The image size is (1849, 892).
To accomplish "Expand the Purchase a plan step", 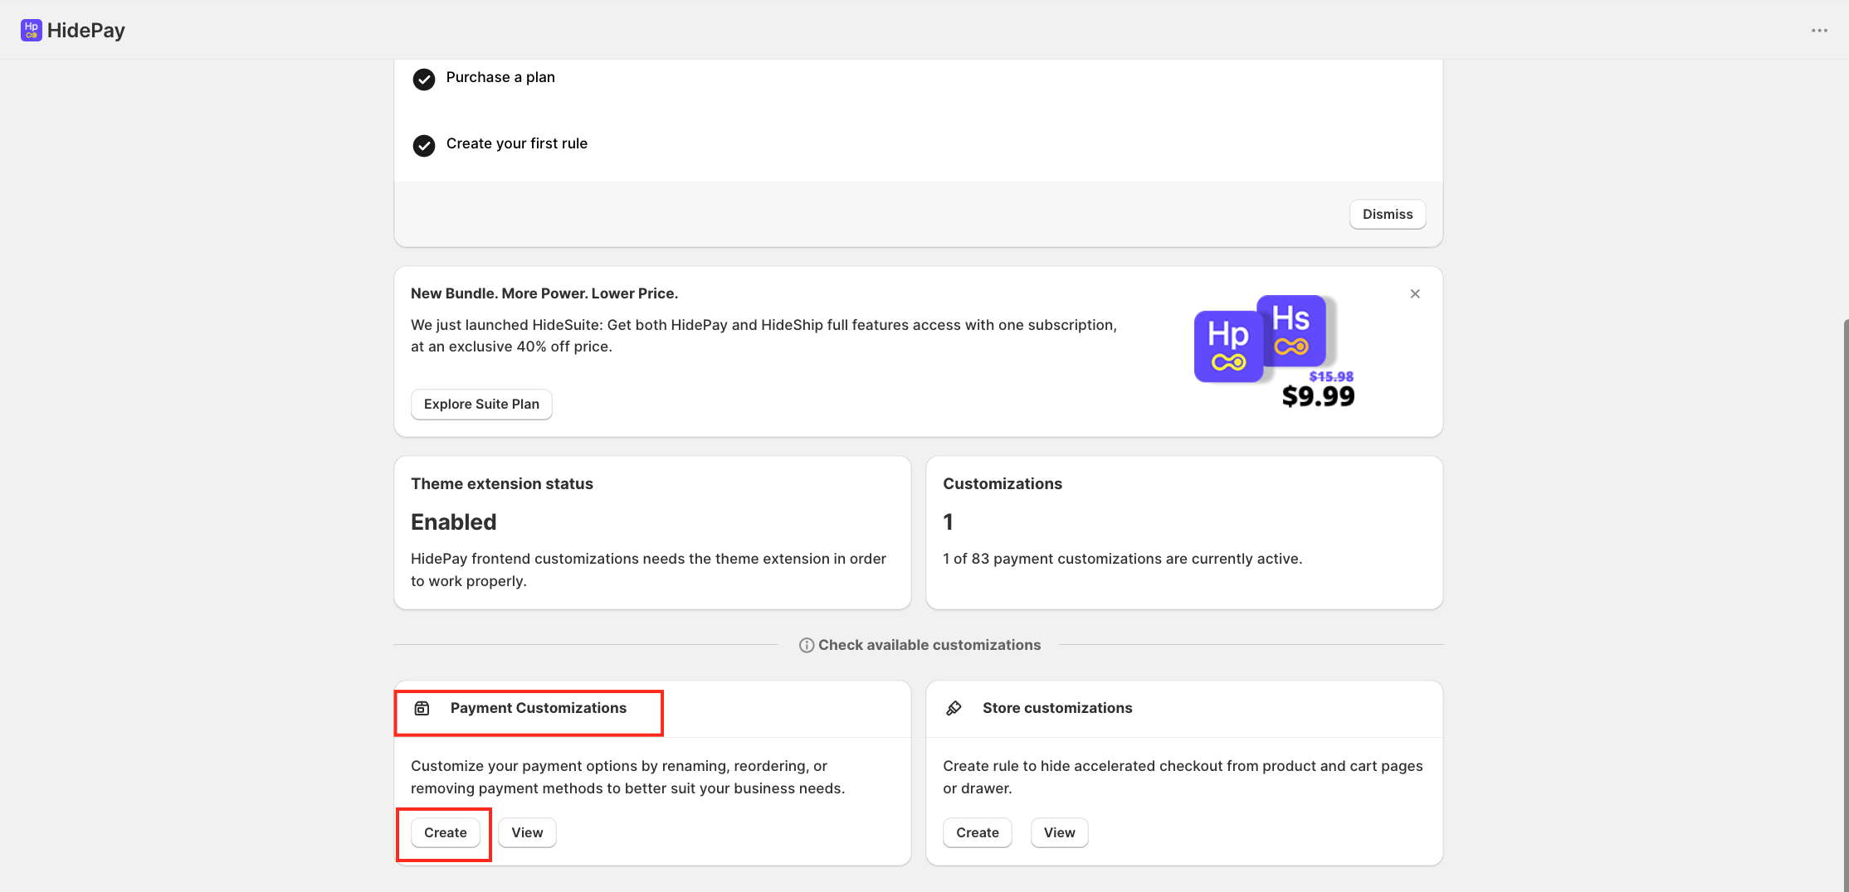I will point(500,77).
